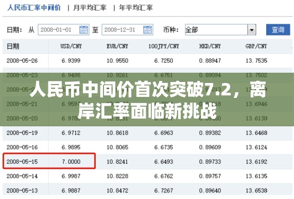Select JPY value 6.6963

(164, 133)
